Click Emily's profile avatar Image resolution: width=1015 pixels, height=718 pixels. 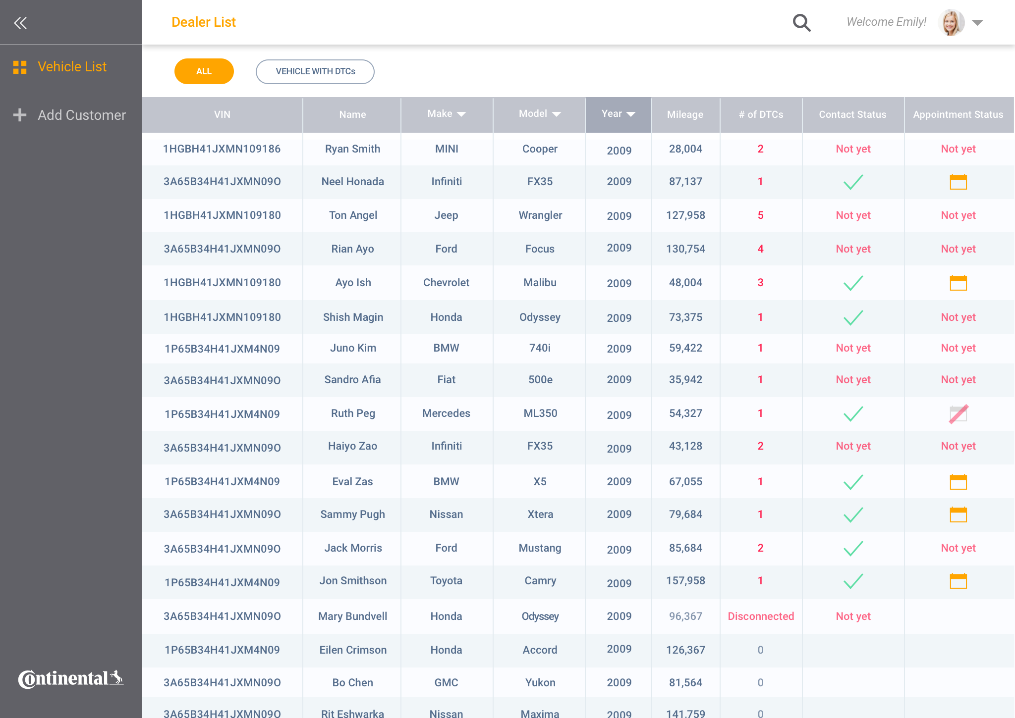pos(951,22)
